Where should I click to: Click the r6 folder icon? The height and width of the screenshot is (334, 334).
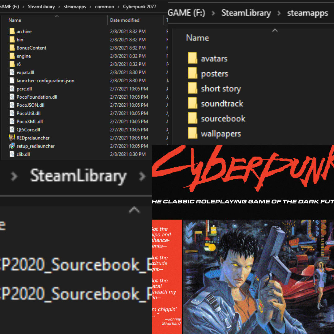coord(12,64)
